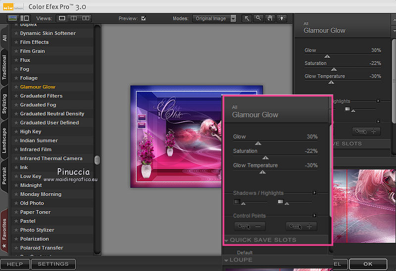Select the Monday Morning filter
The width and height of the screenshot is (396, 271).
pyautogui.click(x=41, y=194)
